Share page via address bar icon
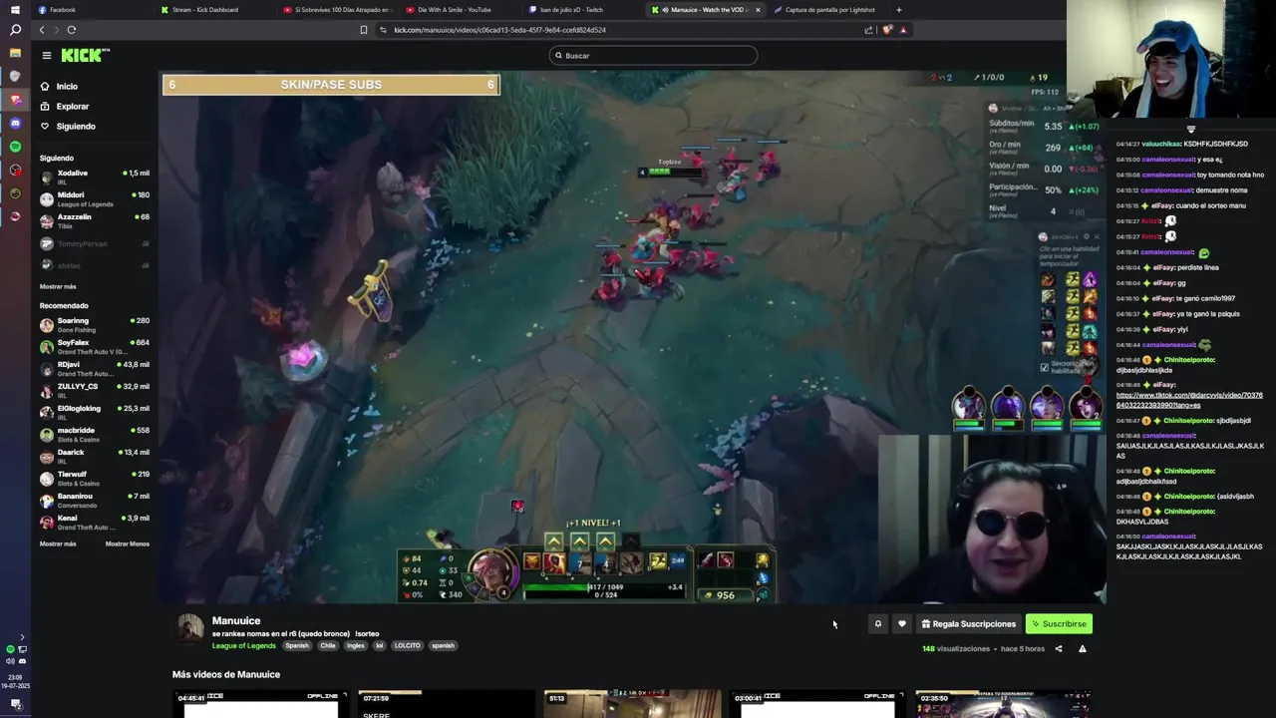The width and height of the screenshot is (1276, 718). pyautogui.click(x=868, y=30)
